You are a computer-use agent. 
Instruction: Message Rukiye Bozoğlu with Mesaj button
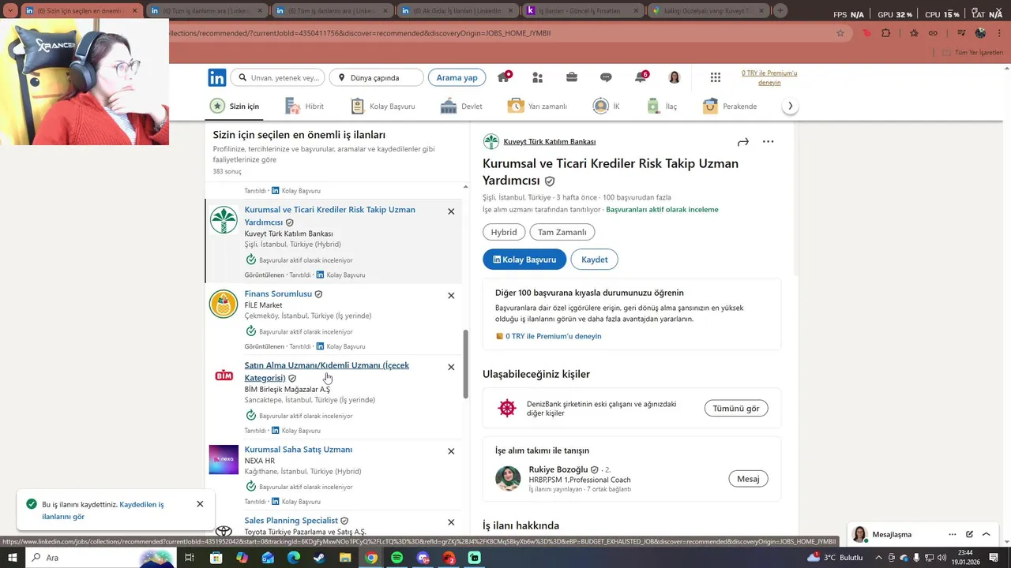(x=748, y=479)
